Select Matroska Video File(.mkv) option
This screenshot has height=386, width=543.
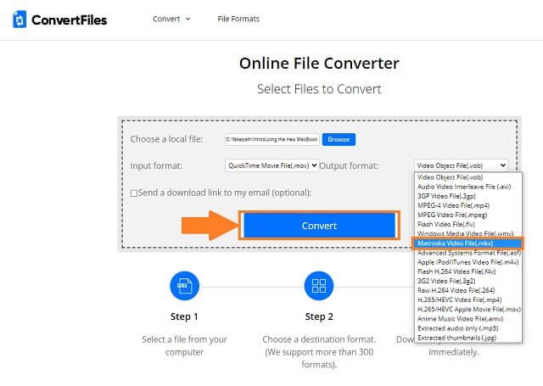(467, 243)
